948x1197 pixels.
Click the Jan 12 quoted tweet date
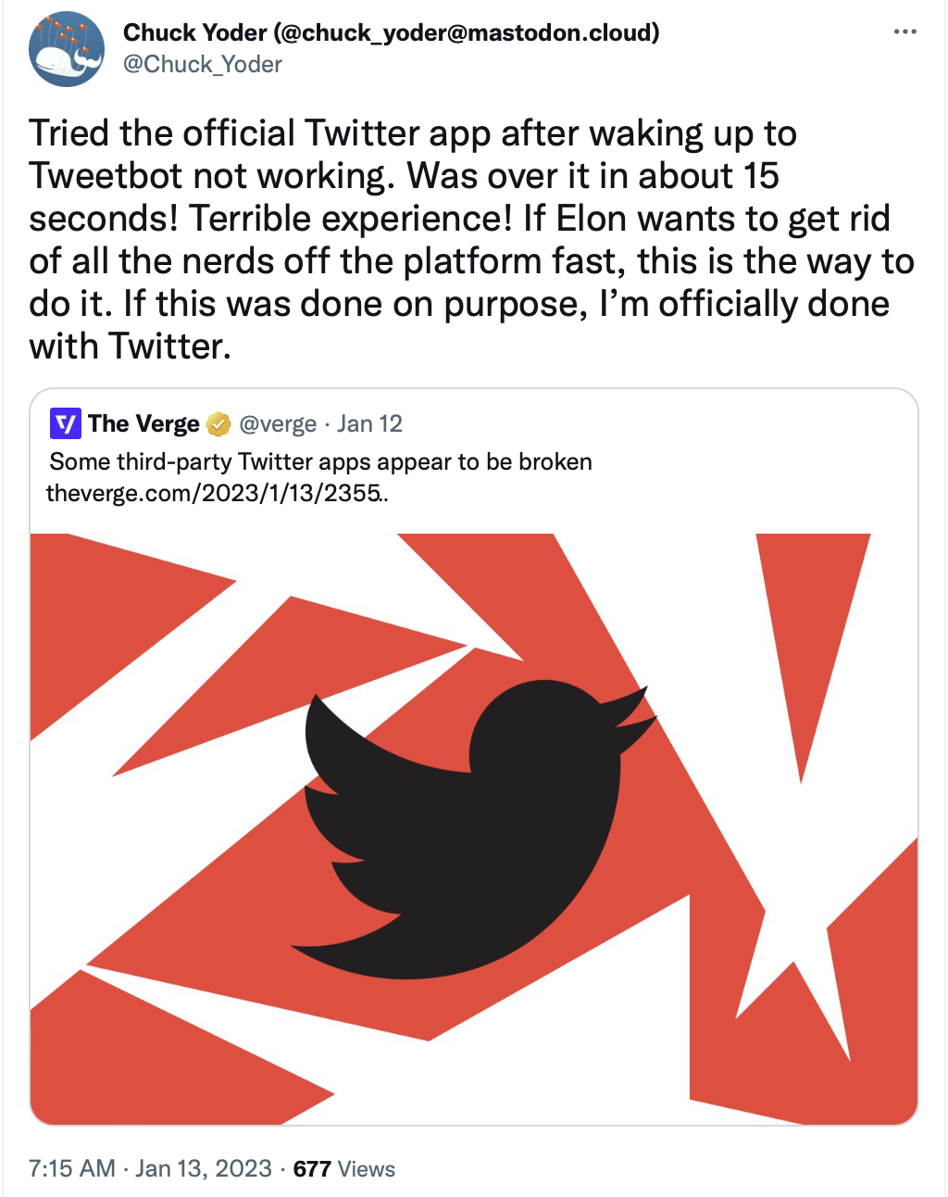coord(369,423)
